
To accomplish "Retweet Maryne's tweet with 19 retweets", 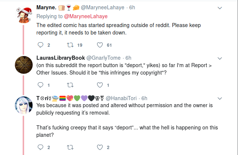I will (70, 45).
